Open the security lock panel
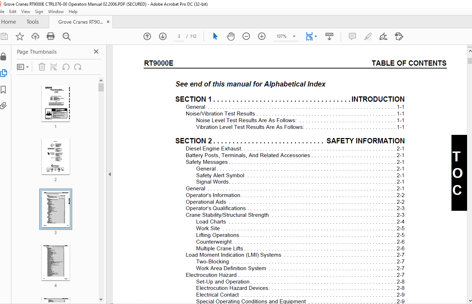The height and width of the screenshot is (304, 472). (x=4, y=56)
